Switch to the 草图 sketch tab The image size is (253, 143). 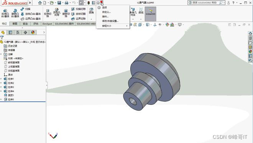(15, 24)
